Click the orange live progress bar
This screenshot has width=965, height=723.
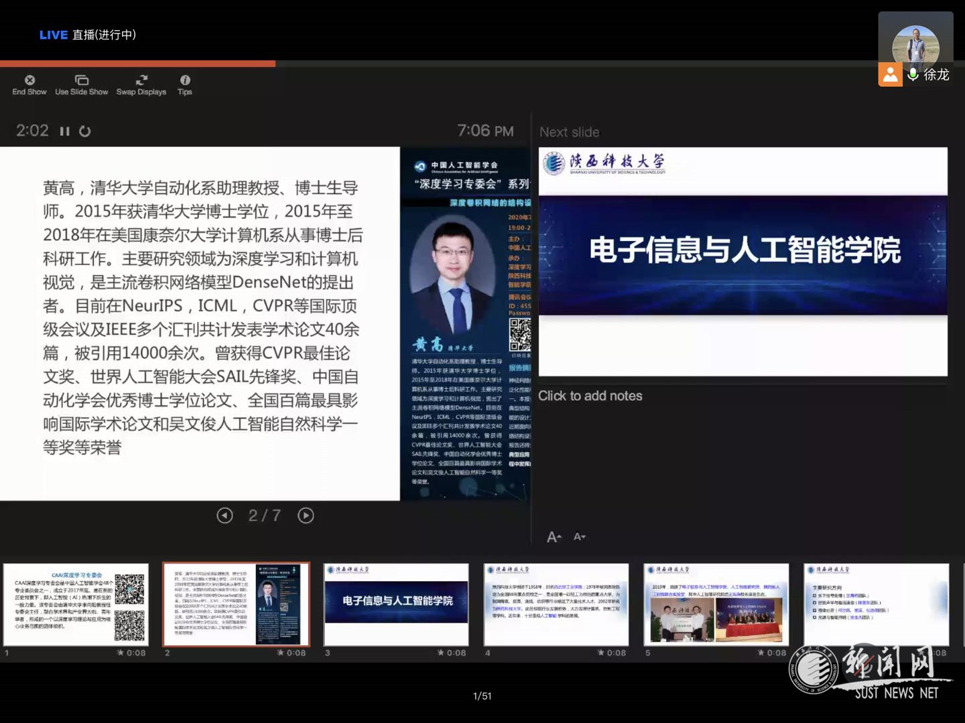(x=137, y=64)
